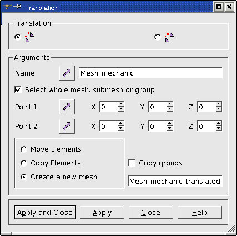Click the pin icon in the title bar
Viewport: 237px width, 236px height.
pos(17,7)
